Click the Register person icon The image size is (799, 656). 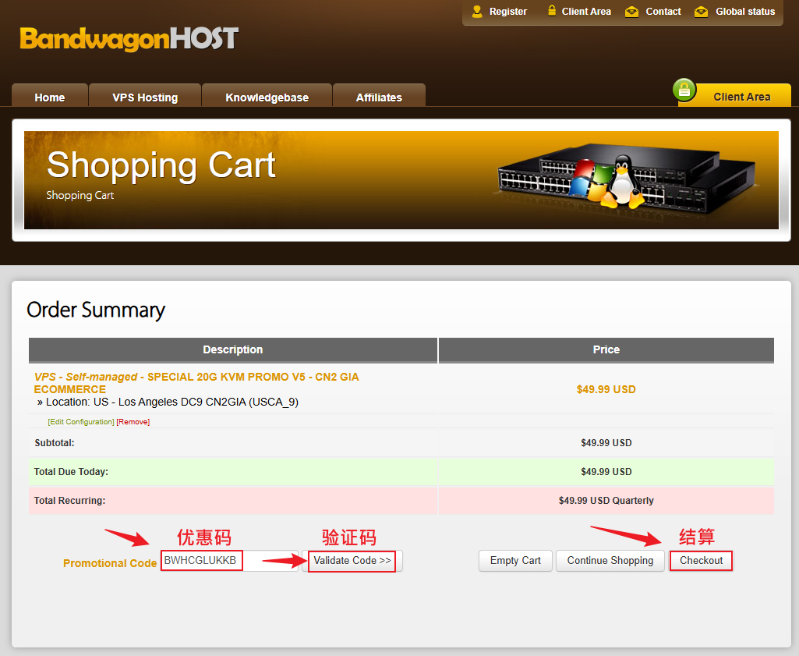pyautogui.click(x=477, y=12)
